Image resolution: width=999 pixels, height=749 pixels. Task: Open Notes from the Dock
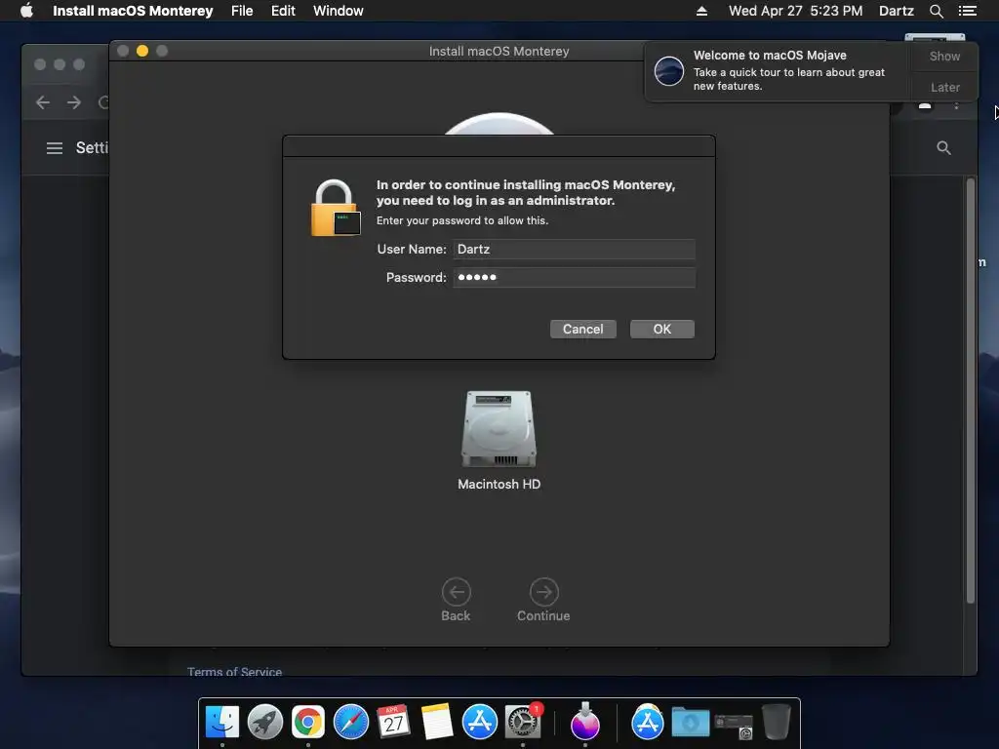point(436,722)
